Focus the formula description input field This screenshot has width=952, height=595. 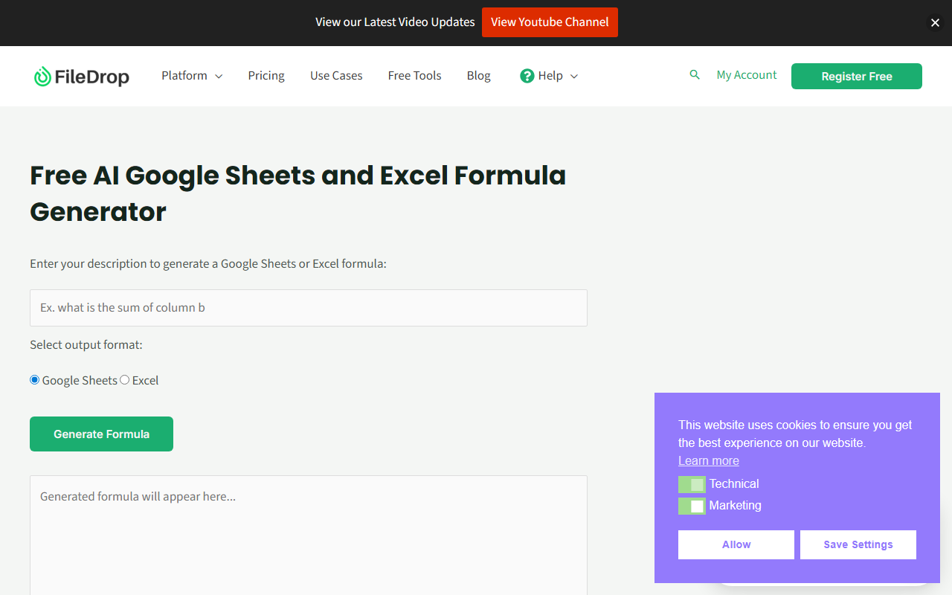[x=309, y=308]
